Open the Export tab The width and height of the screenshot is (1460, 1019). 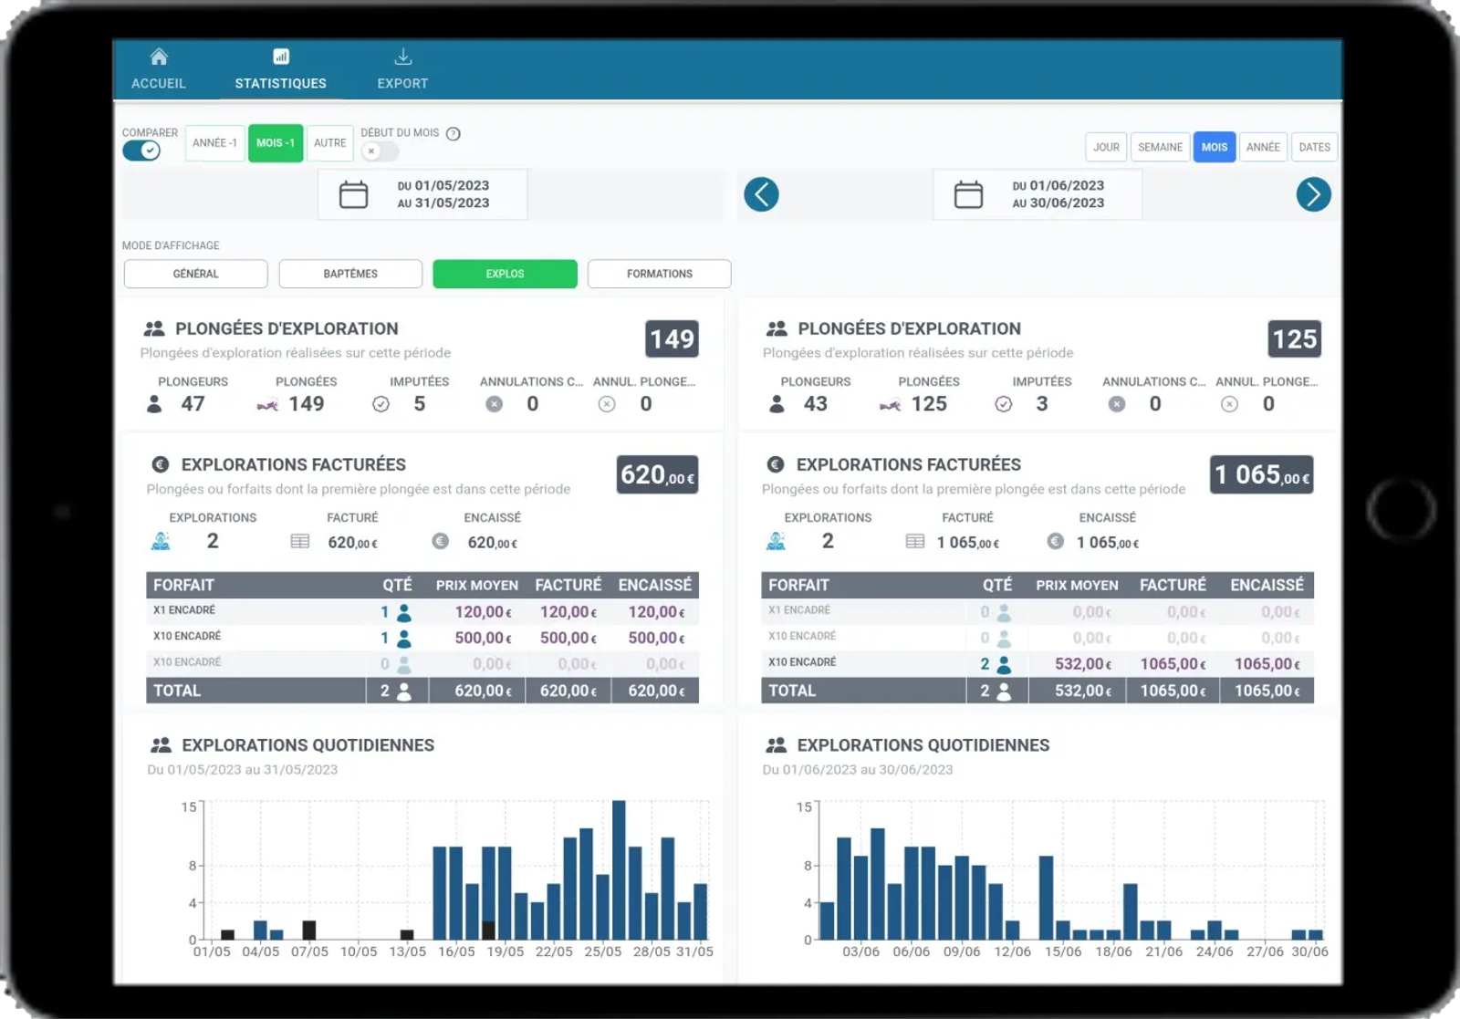pyautogui.click(x=402, y=69)
